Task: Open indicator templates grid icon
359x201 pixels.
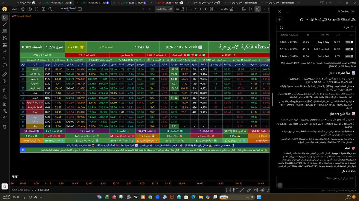Action: coord(211,9)
